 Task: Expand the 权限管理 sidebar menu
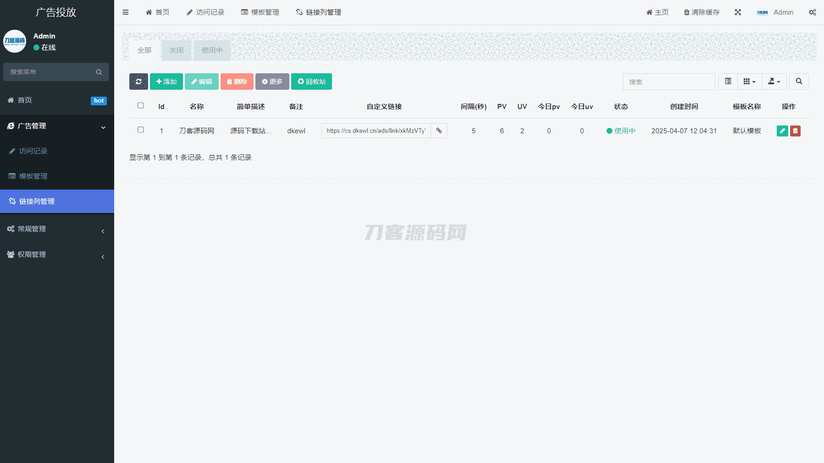57,255
